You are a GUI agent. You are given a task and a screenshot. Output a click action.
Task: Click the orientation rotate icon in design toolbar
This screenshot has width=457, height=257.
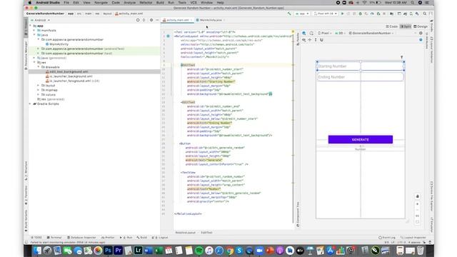(x=311, y=34)
